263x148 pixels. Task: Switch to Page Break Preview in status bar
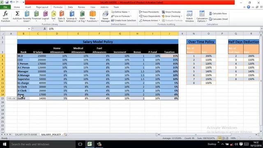[227, 138]
